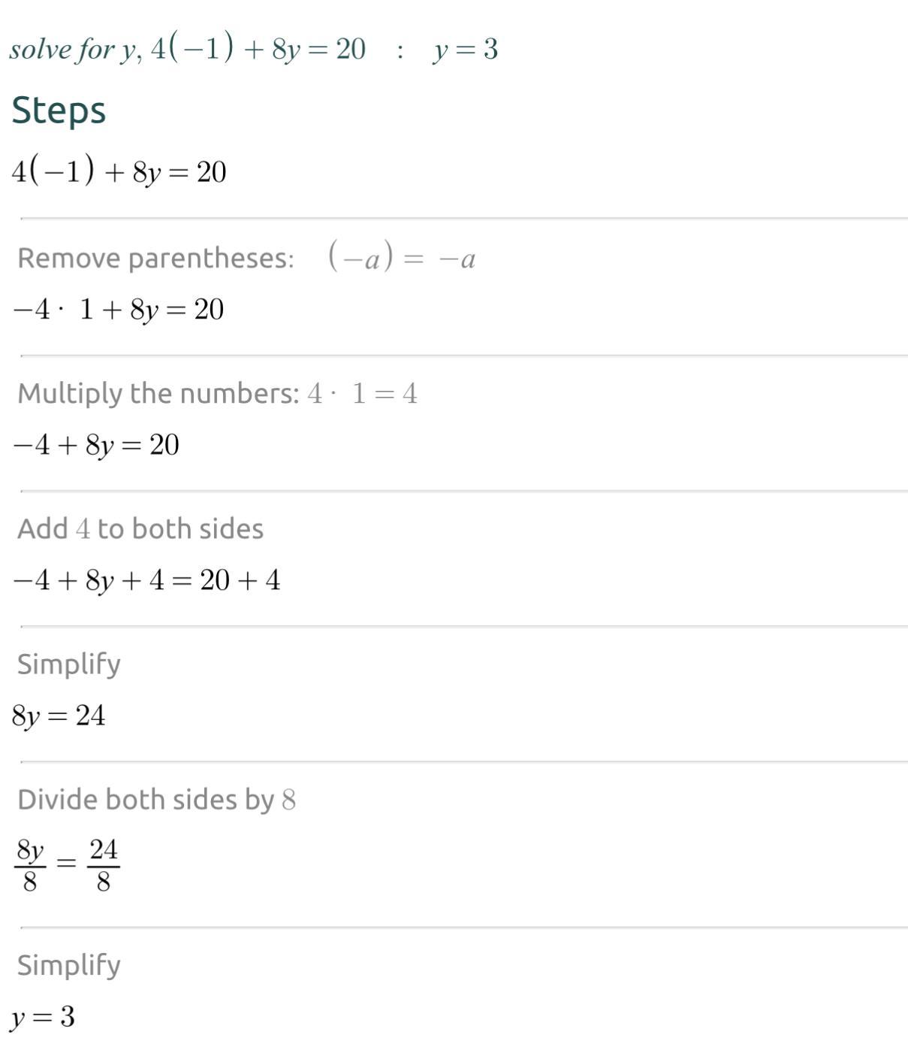Select the 24 over 8 fraction

[104, 864]
